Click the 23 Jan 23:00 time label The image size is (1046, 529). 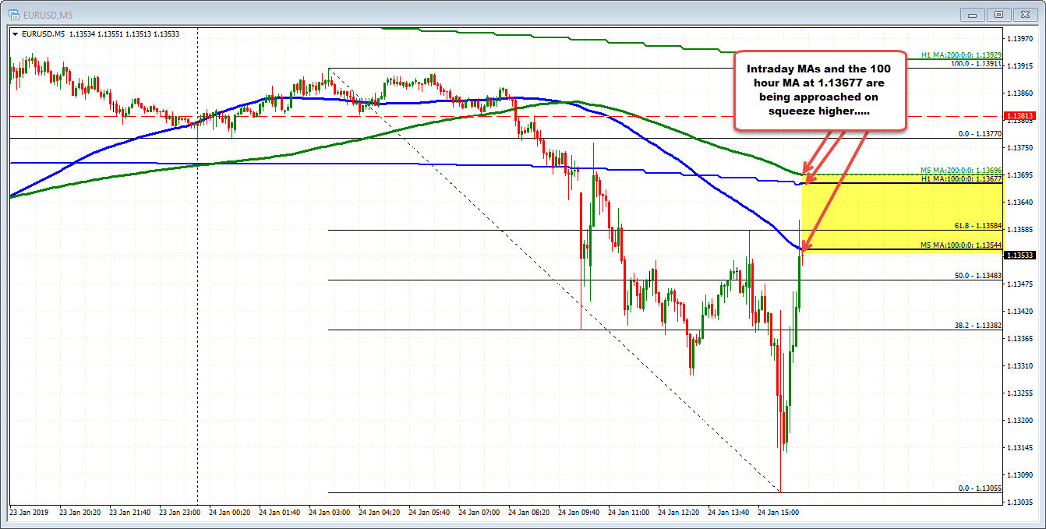pyautogui.click(x=180, y=513)
